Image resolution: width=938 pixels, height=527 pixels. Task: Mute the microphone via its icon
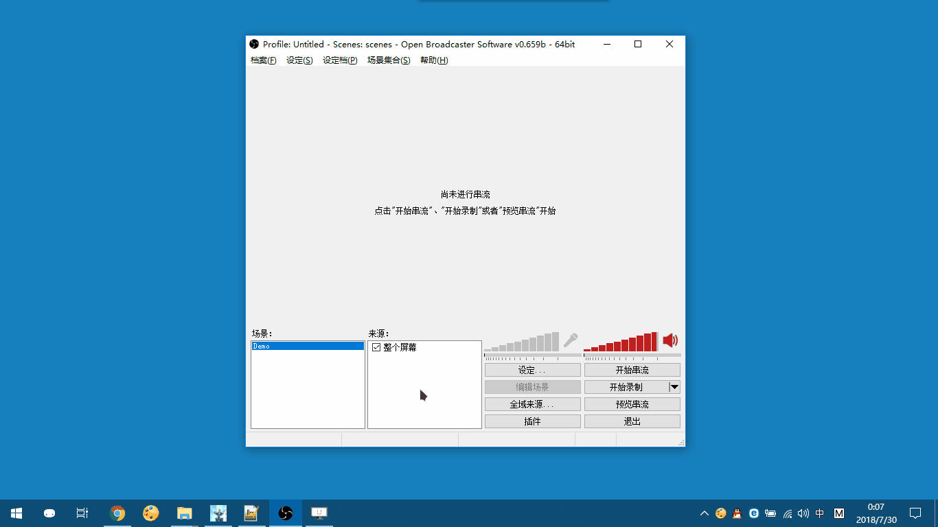(571, 340)
